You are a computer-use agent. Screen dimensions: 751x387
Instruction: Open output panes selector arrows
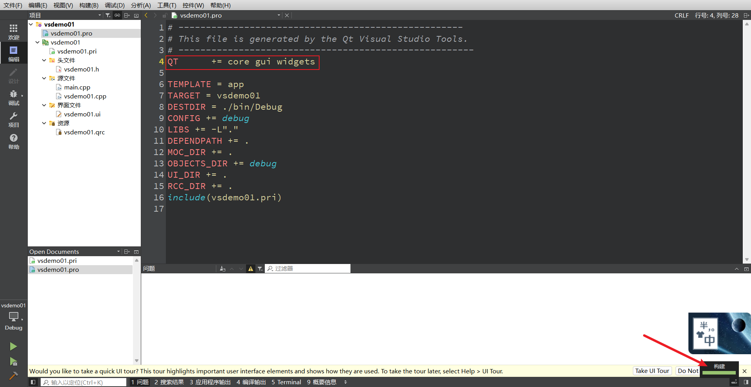345,382
